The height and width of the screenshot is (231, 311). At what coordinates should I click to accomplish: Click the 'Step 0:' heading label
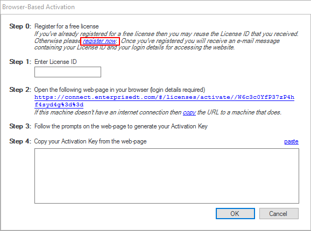20,26
